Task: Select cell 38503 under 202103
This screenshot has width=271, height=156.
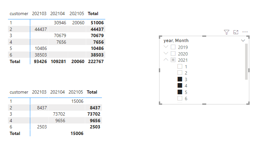Action: click(x=41, y=55)
